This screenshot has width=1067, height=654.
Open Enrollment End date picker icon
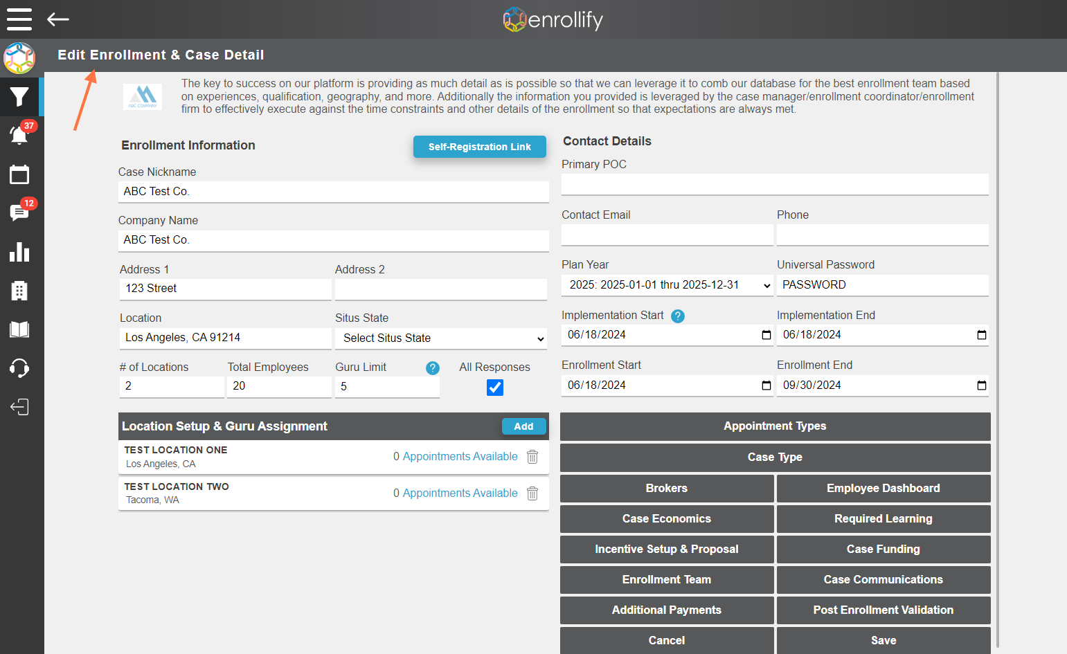tap(982, 385)
